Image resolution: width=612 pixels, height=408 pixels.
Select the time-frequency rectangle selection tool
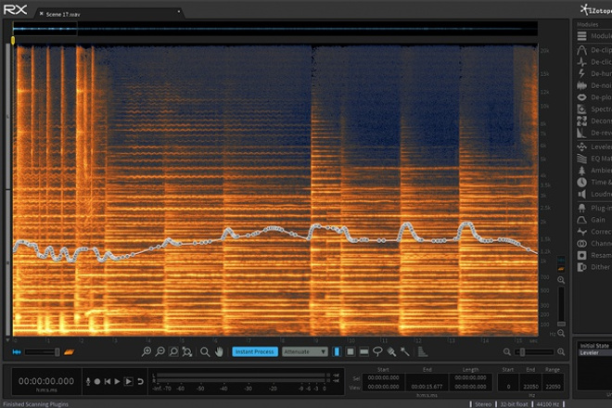pos(351,351)
